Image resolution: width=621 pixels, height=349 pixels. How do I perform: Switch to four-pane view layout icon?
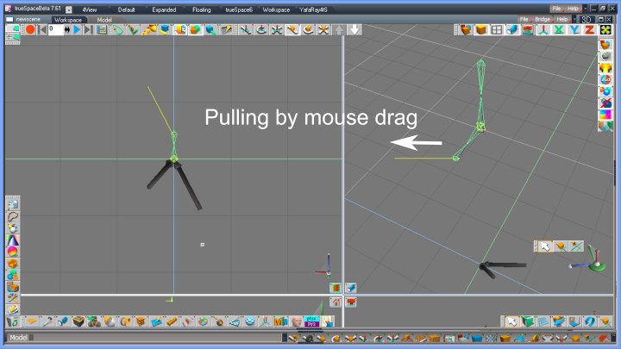(496, 30)
